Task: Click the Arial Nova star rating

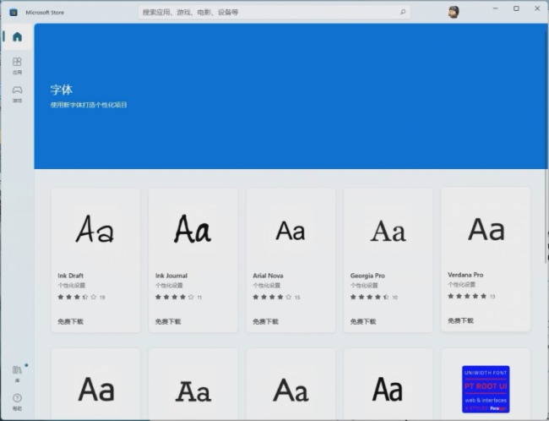Action: pyautogui.click(x=272, y=297)
